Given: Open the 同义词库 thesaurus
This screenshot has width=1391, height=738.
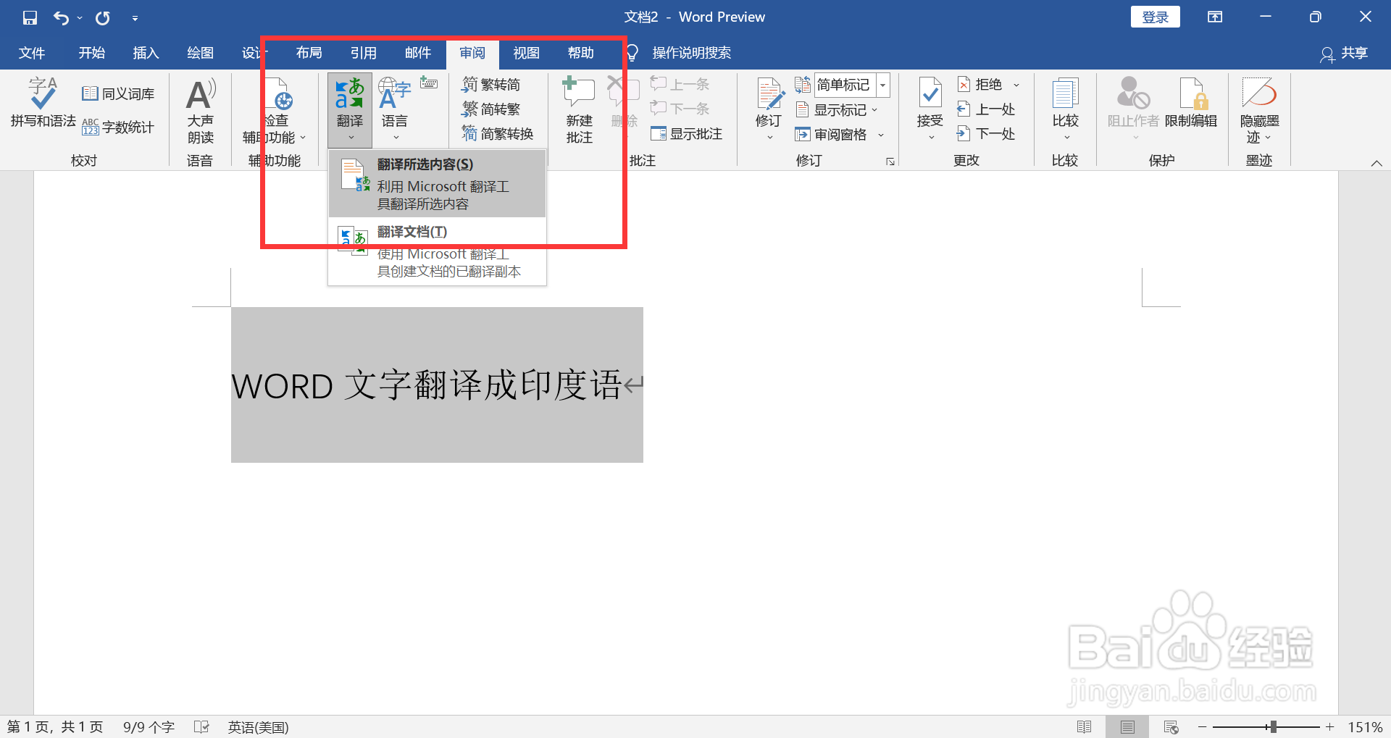Looking at the screenshot, I should 118,94.
